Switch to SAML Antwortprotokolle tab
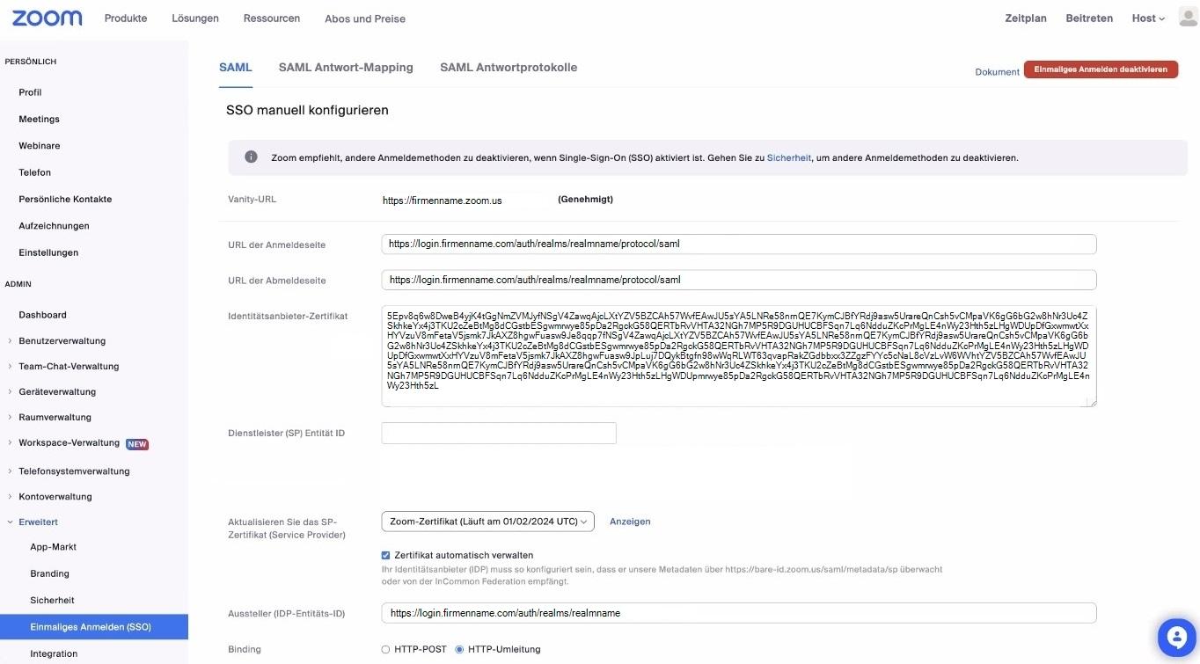The image size is (1200, 664). click(509, 68)
